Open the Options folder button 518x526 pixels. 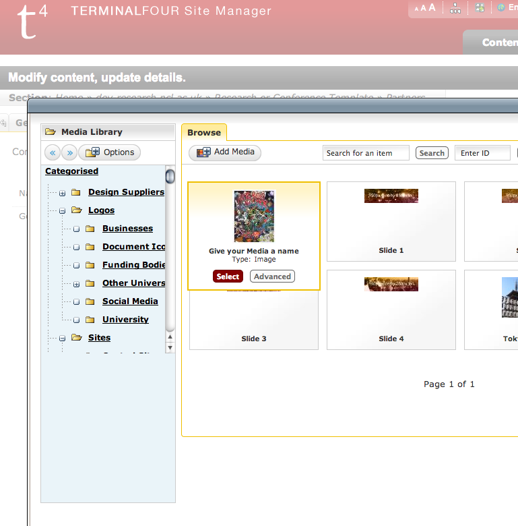(x=110, y=152)
